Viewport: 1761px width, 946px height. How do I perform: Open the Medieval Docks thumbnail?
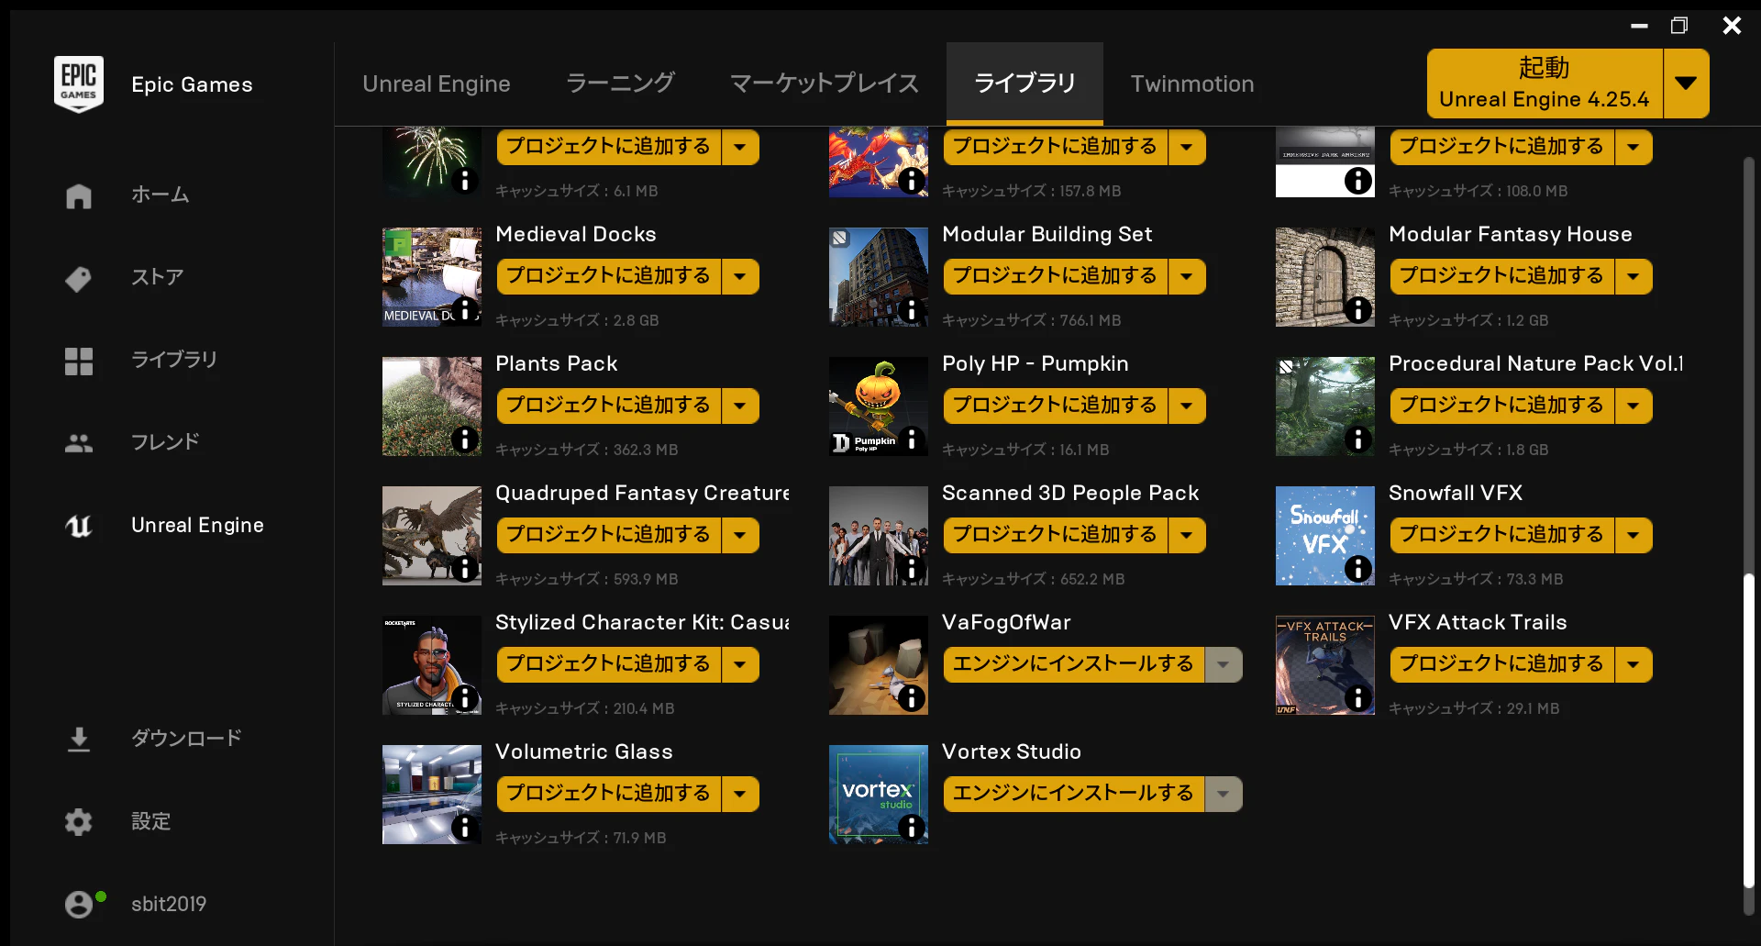click(x=432, y=277)
